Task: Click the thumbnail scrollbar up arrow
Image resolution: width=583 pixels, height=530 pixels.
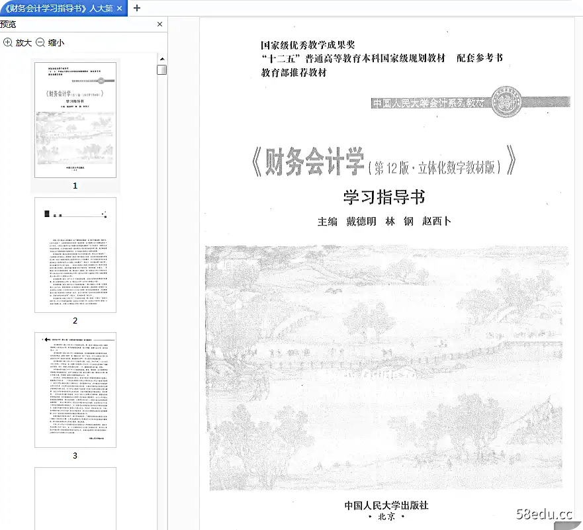Action: pyautogui.click(x=162, y=59)
